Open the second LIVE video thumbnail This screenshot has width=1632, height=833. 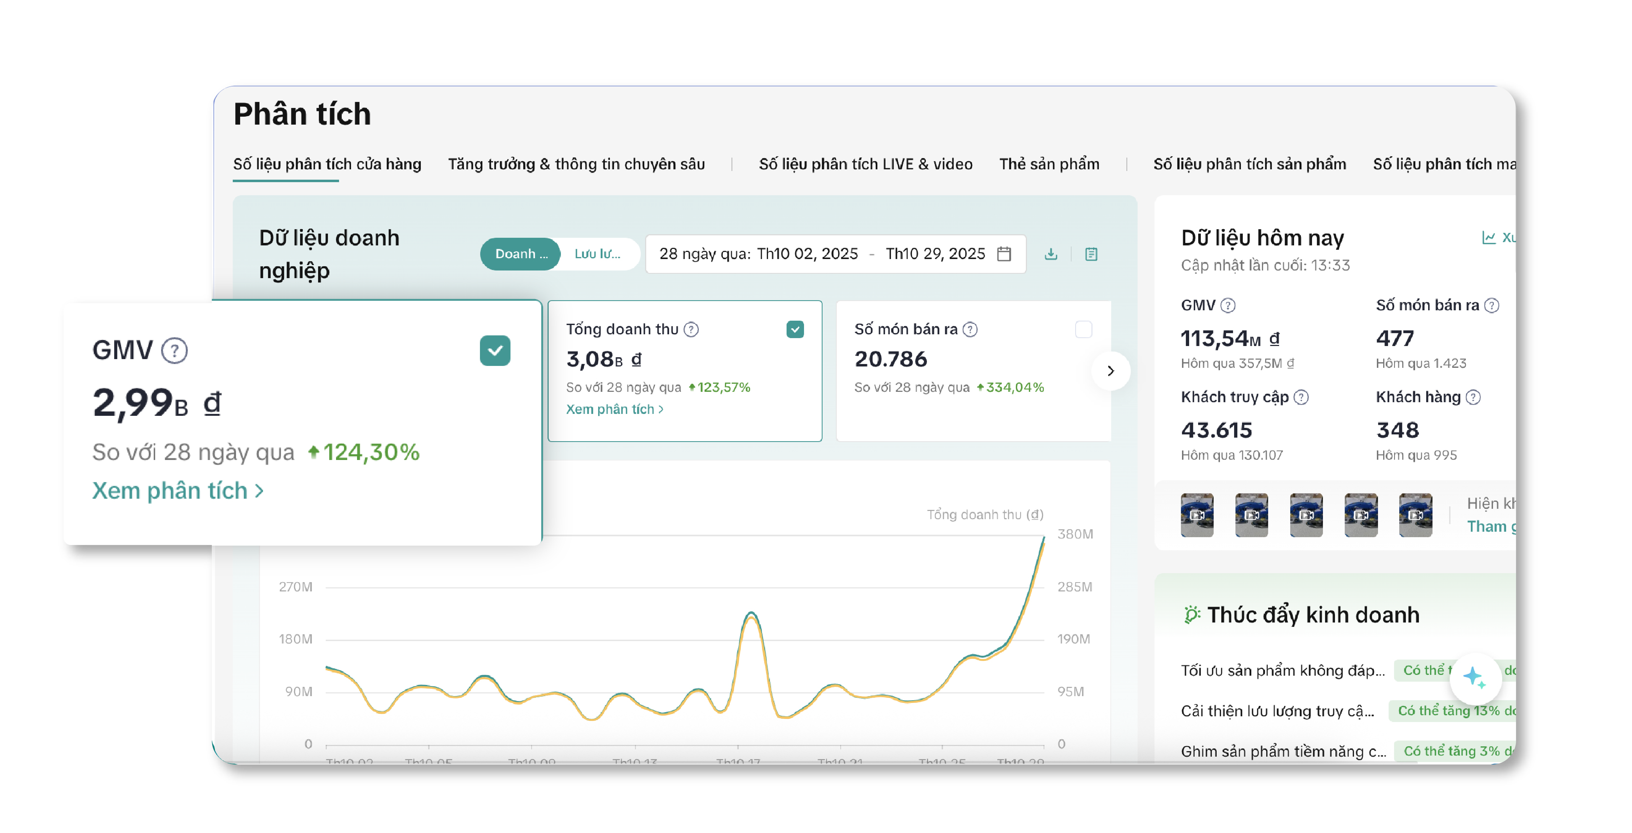(1252, 515)
